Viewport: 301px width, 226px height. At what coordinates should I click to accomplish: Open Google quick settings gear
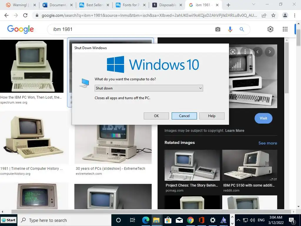click(270, 29)
